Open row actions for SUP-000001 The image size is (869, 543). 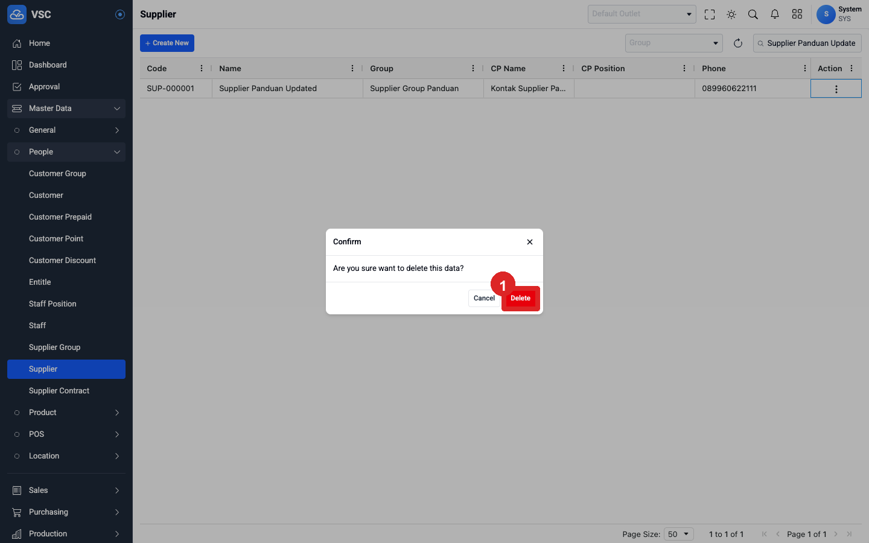(x=836, y=89)
